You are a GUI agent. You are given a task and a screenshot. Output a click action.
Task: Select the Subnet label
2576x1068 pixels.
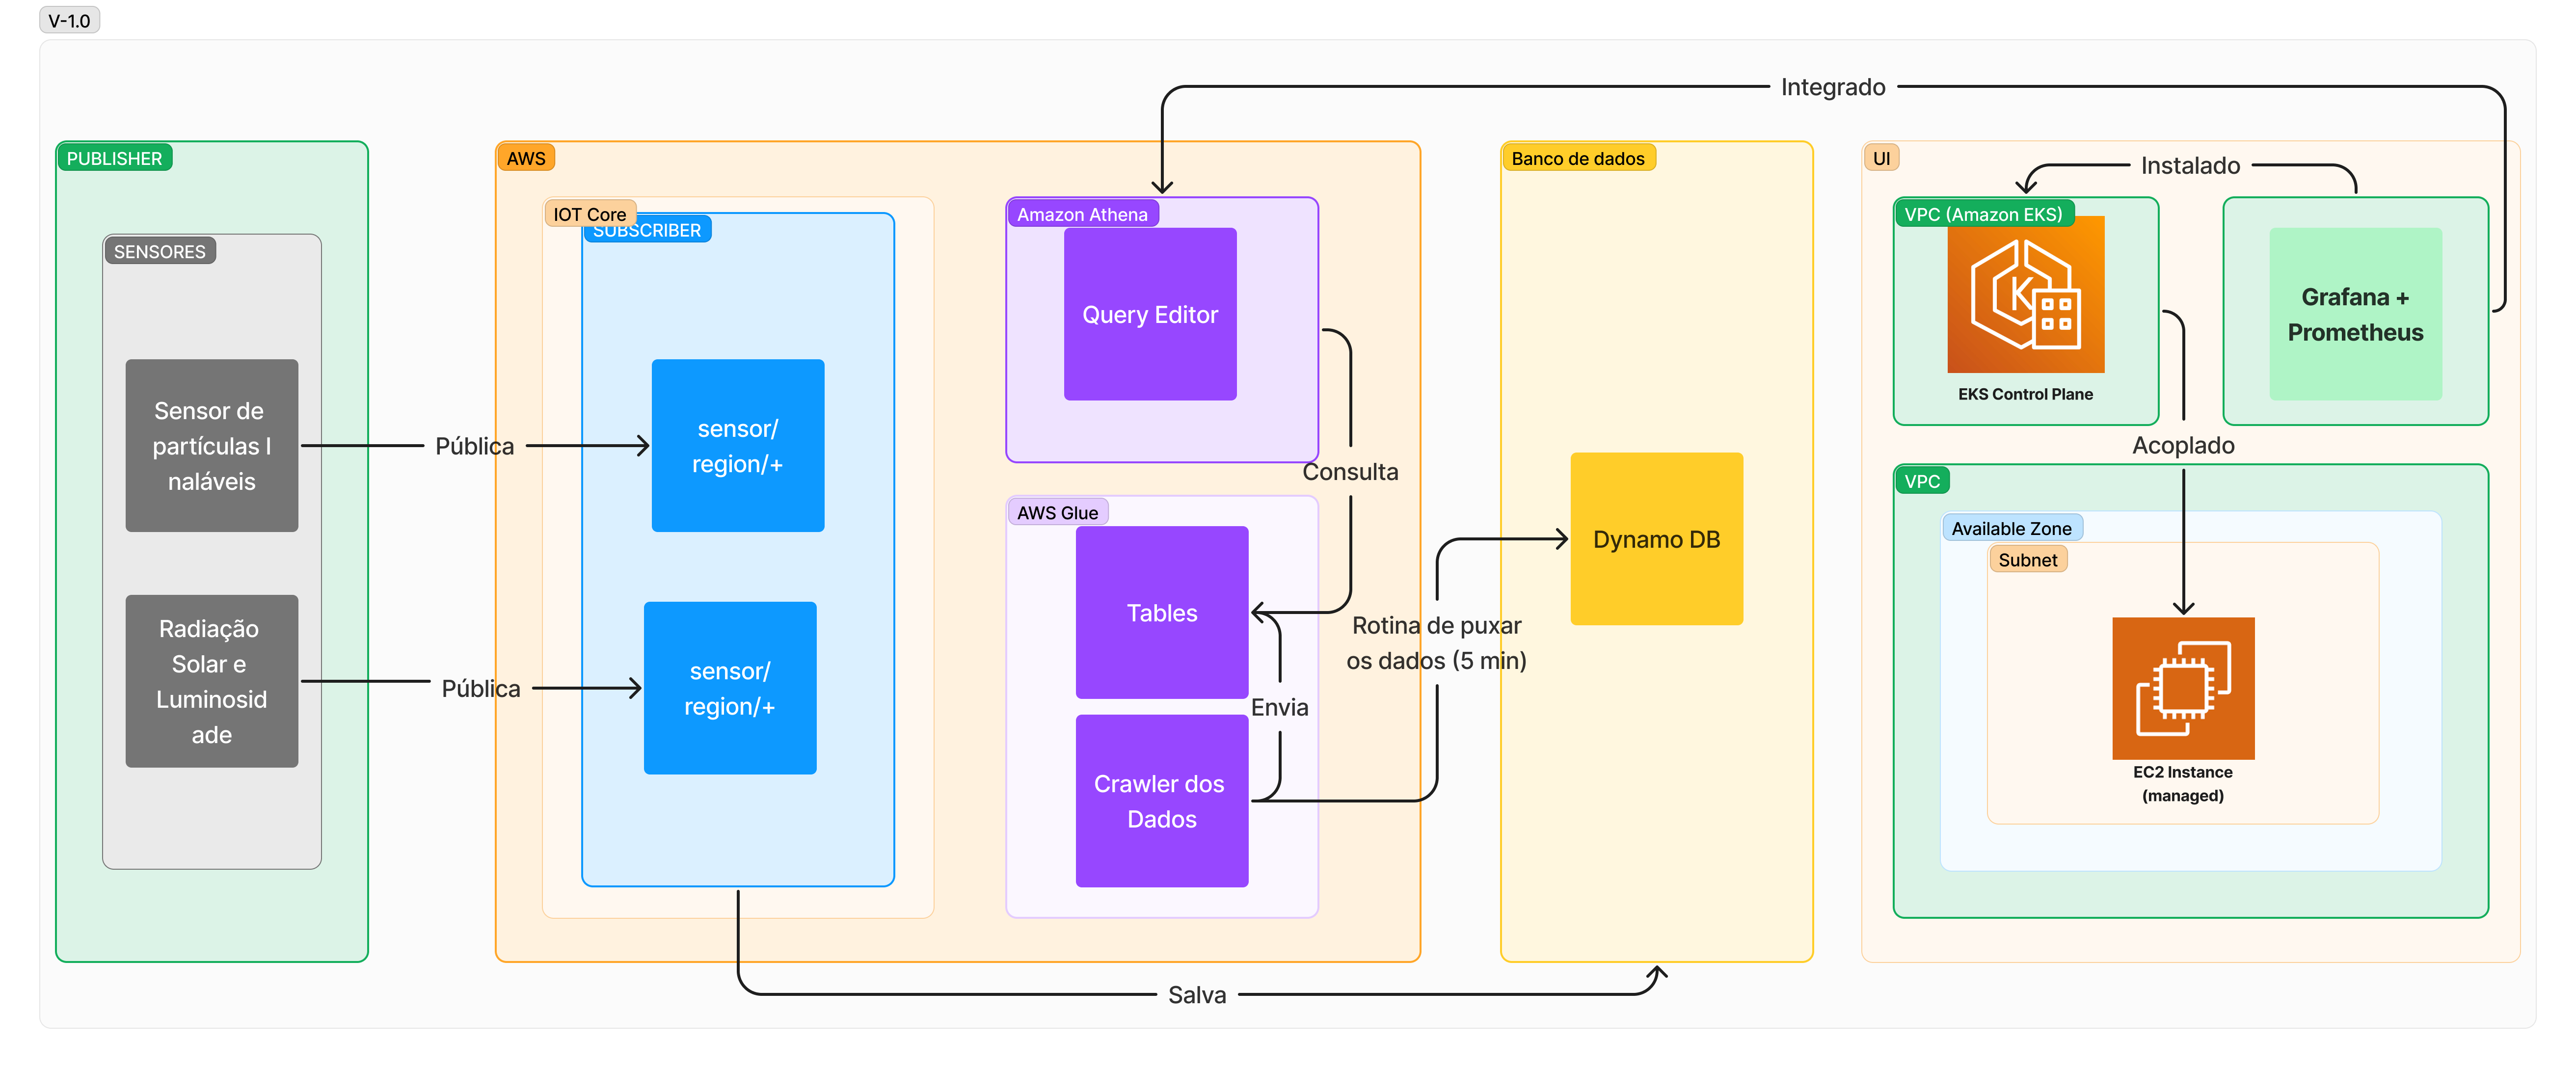pyautogui.click(x=2028, y=560)
